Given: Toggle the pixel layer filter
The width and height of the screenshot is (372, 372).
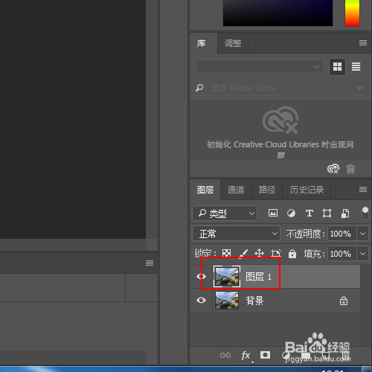Looking at the screenshot, I should (273, 213).
